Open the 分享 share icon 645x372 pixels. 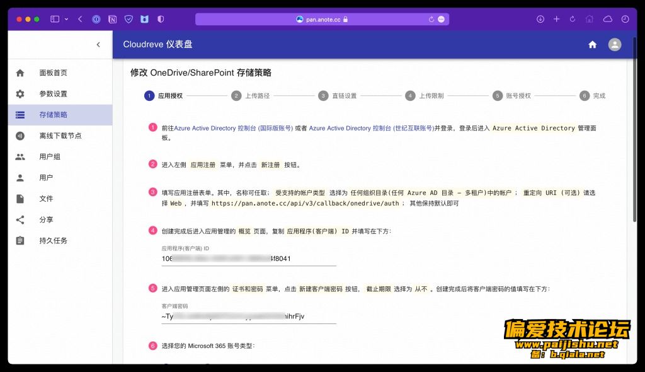pos(20,220)
